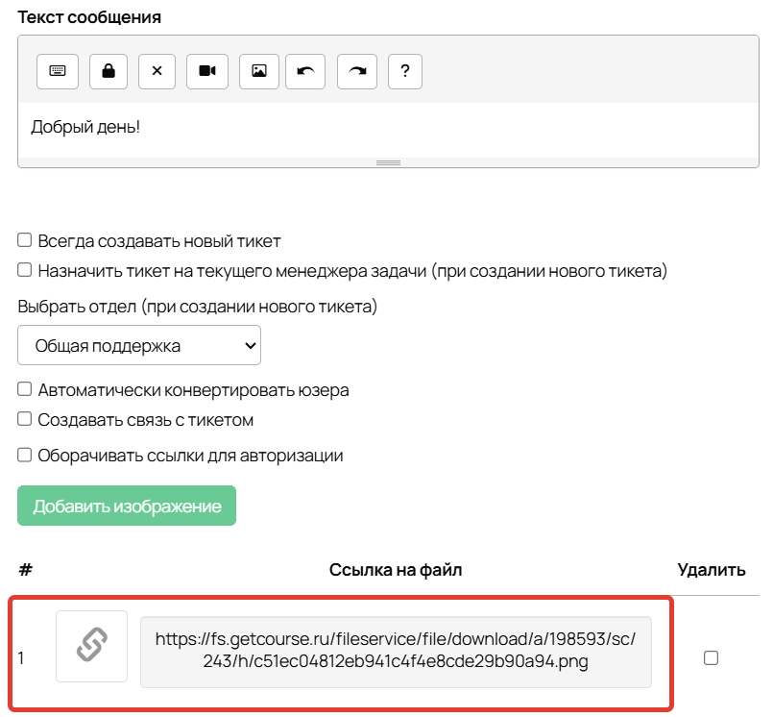This screenshot has height=717, width=773.
Task: Open editor help via question mark icon
Action: click(x=405, y=71)
